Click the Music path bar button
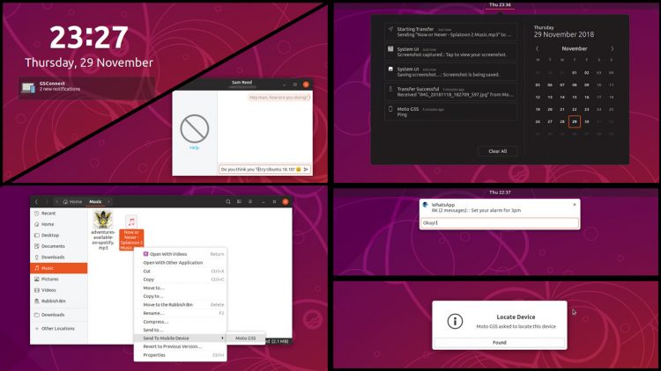The width and height of the screenshot is (661, 371). coord(95,202)
